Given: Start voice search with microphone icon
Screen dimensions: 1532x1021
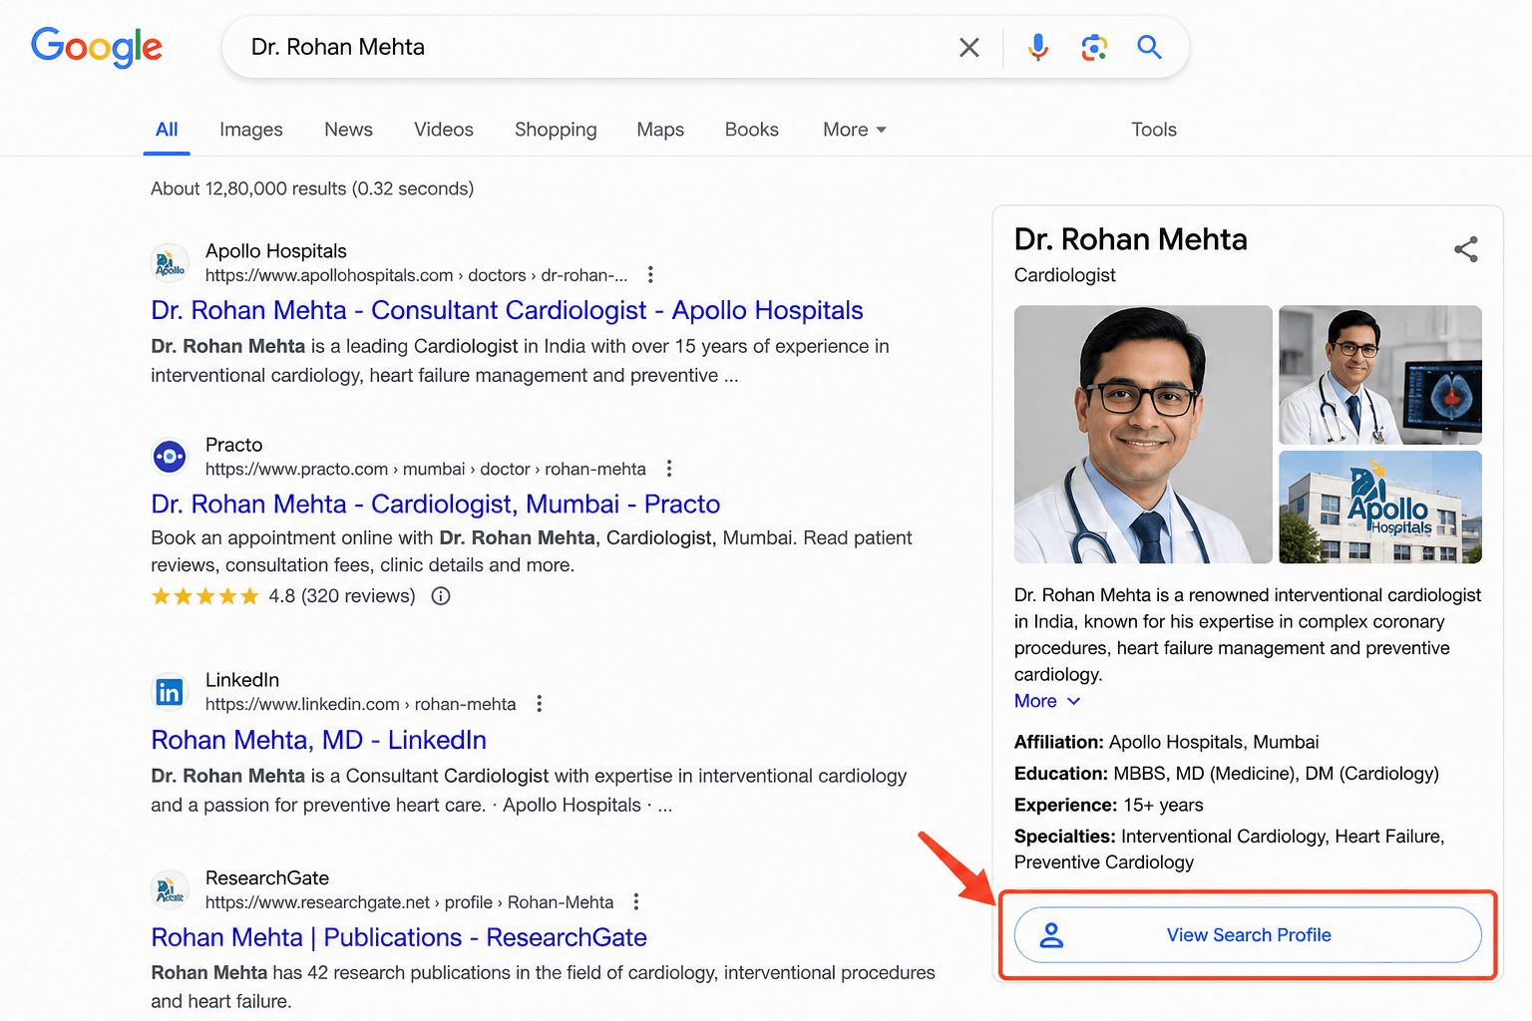Looking at the screenshot, I should coord(1038,47).
